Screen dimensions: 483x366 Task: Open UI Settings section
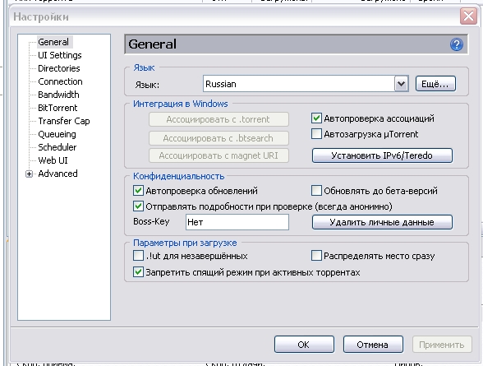coord(60,55)
